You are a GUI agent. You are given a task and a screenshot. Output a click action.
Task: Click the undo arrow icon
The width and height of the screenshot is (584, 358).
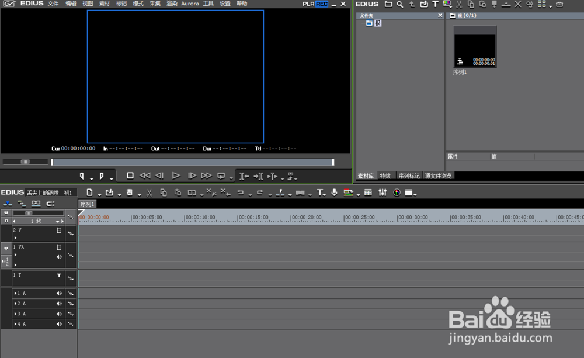pyautogui.click(x=240, y=192)
